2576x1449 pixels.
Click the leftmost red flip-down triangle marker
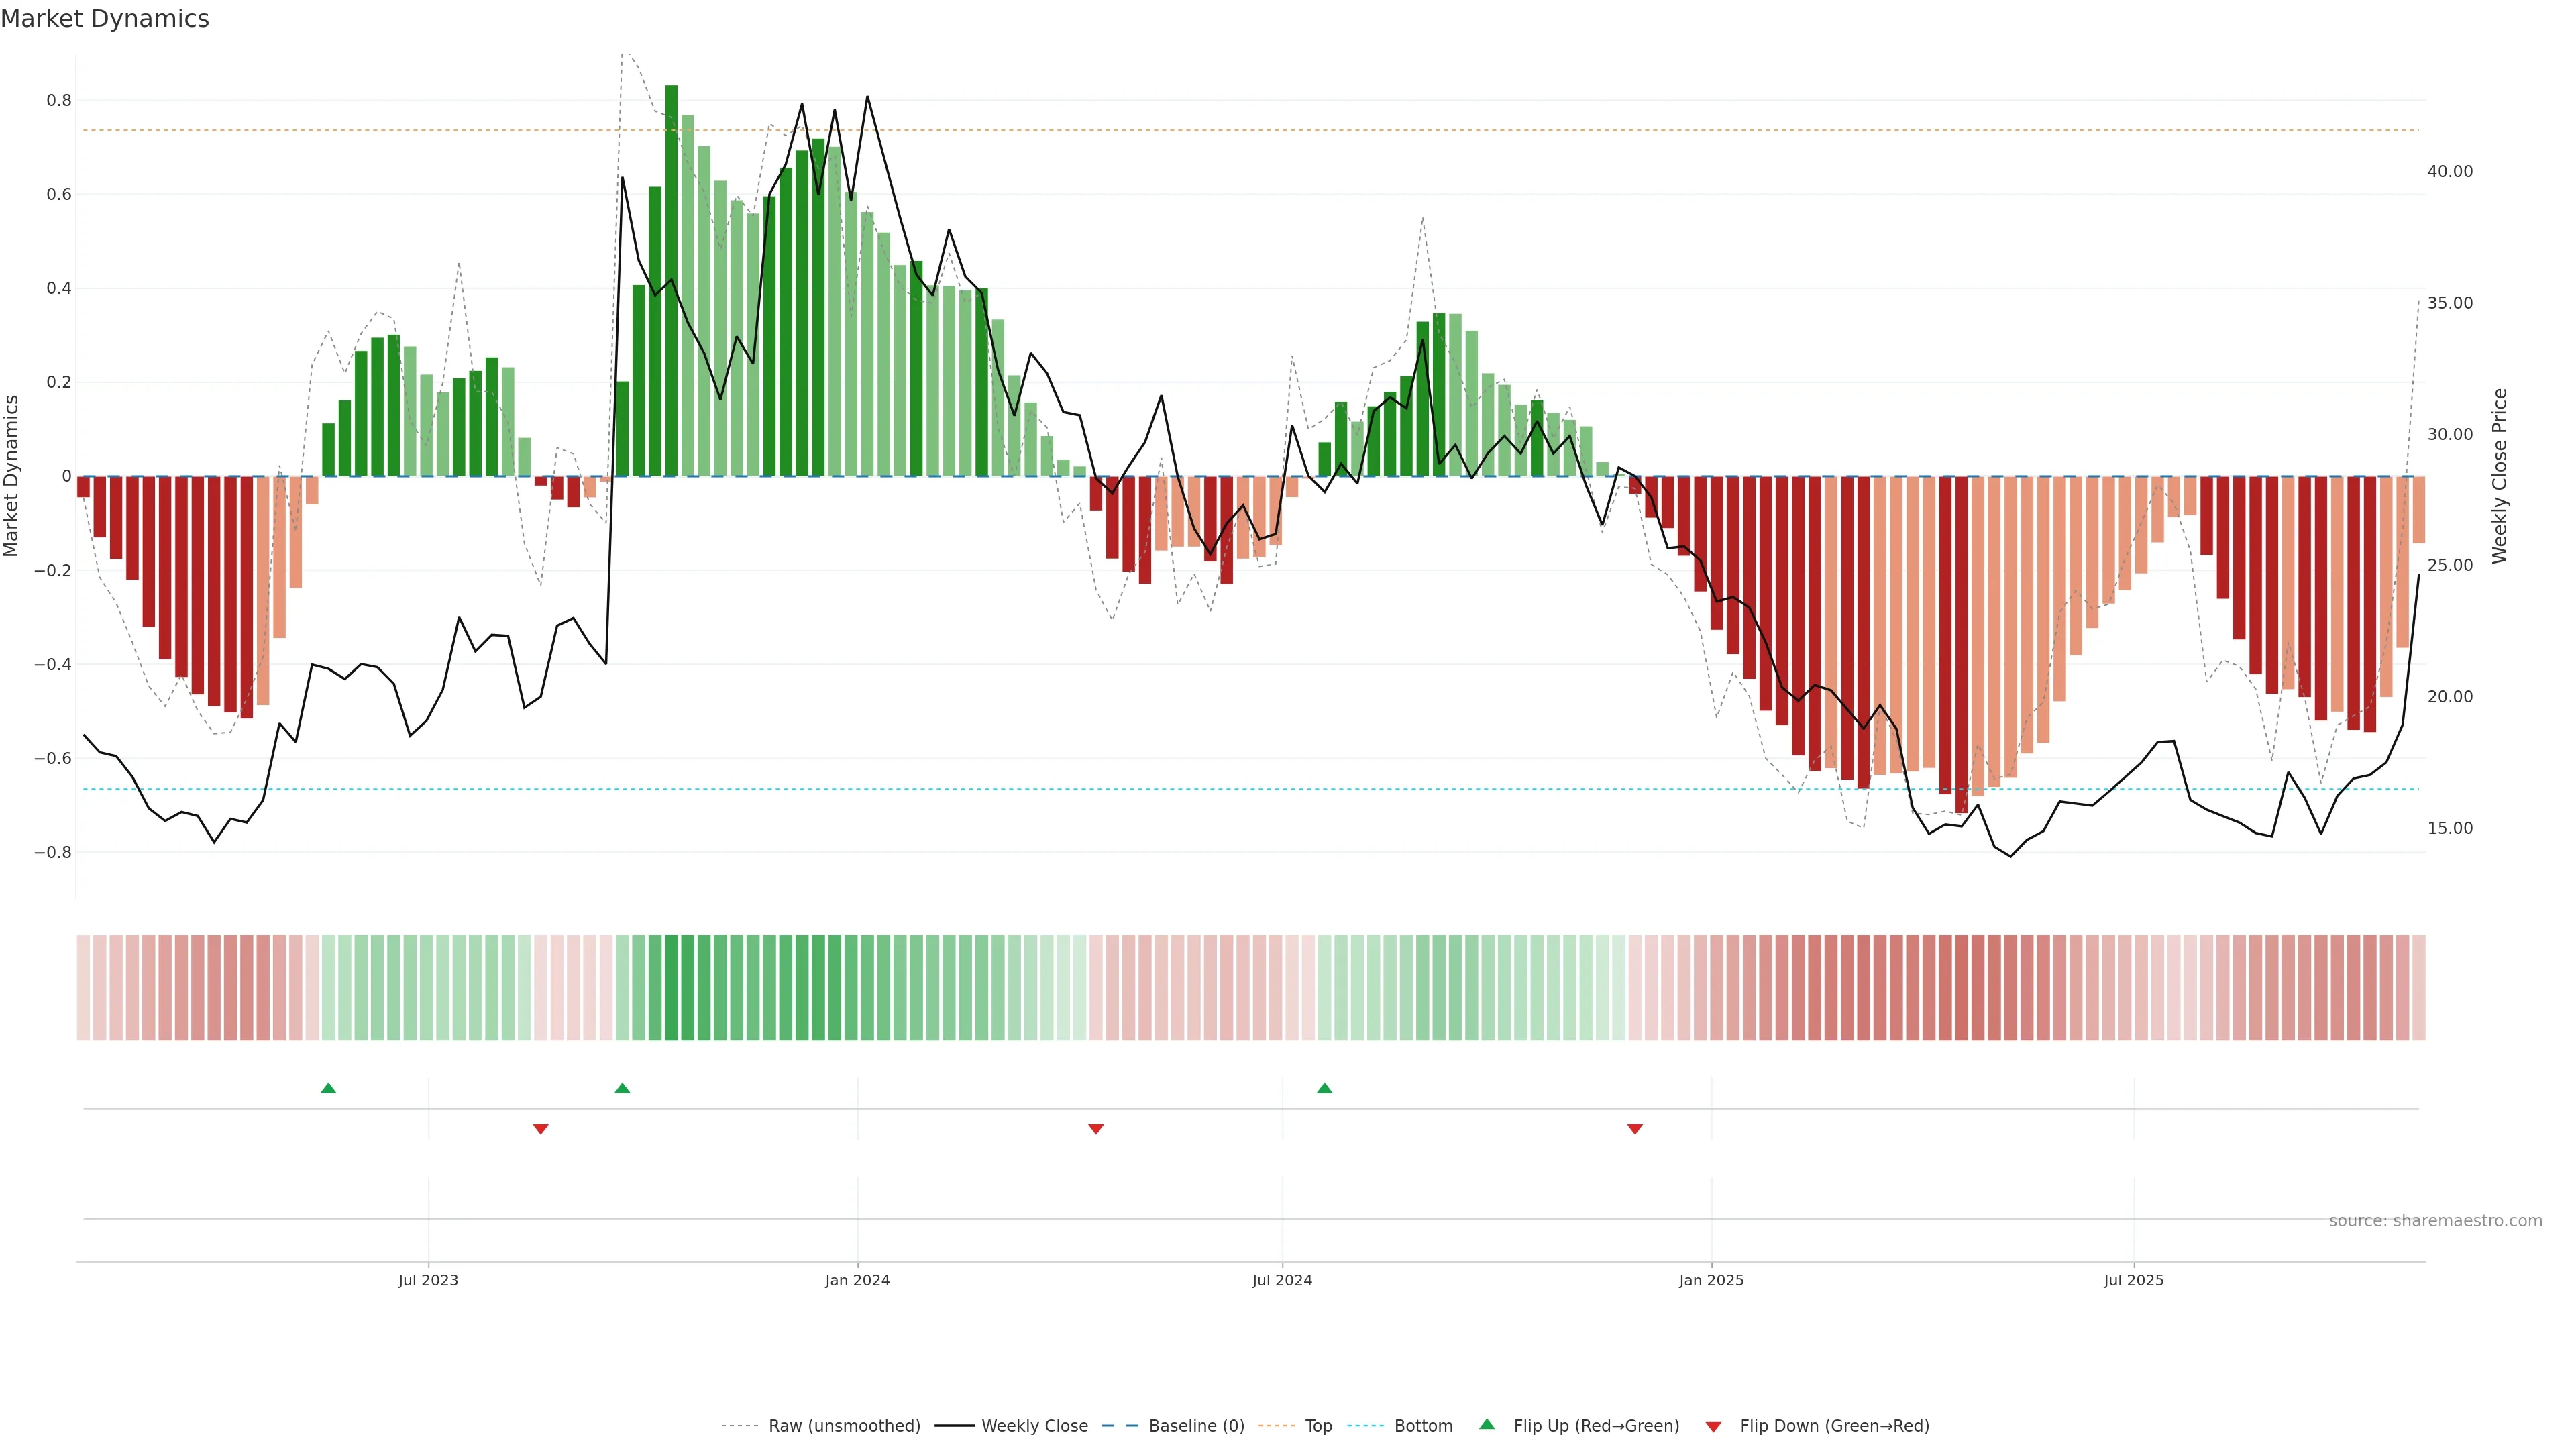click(541, 1129)
